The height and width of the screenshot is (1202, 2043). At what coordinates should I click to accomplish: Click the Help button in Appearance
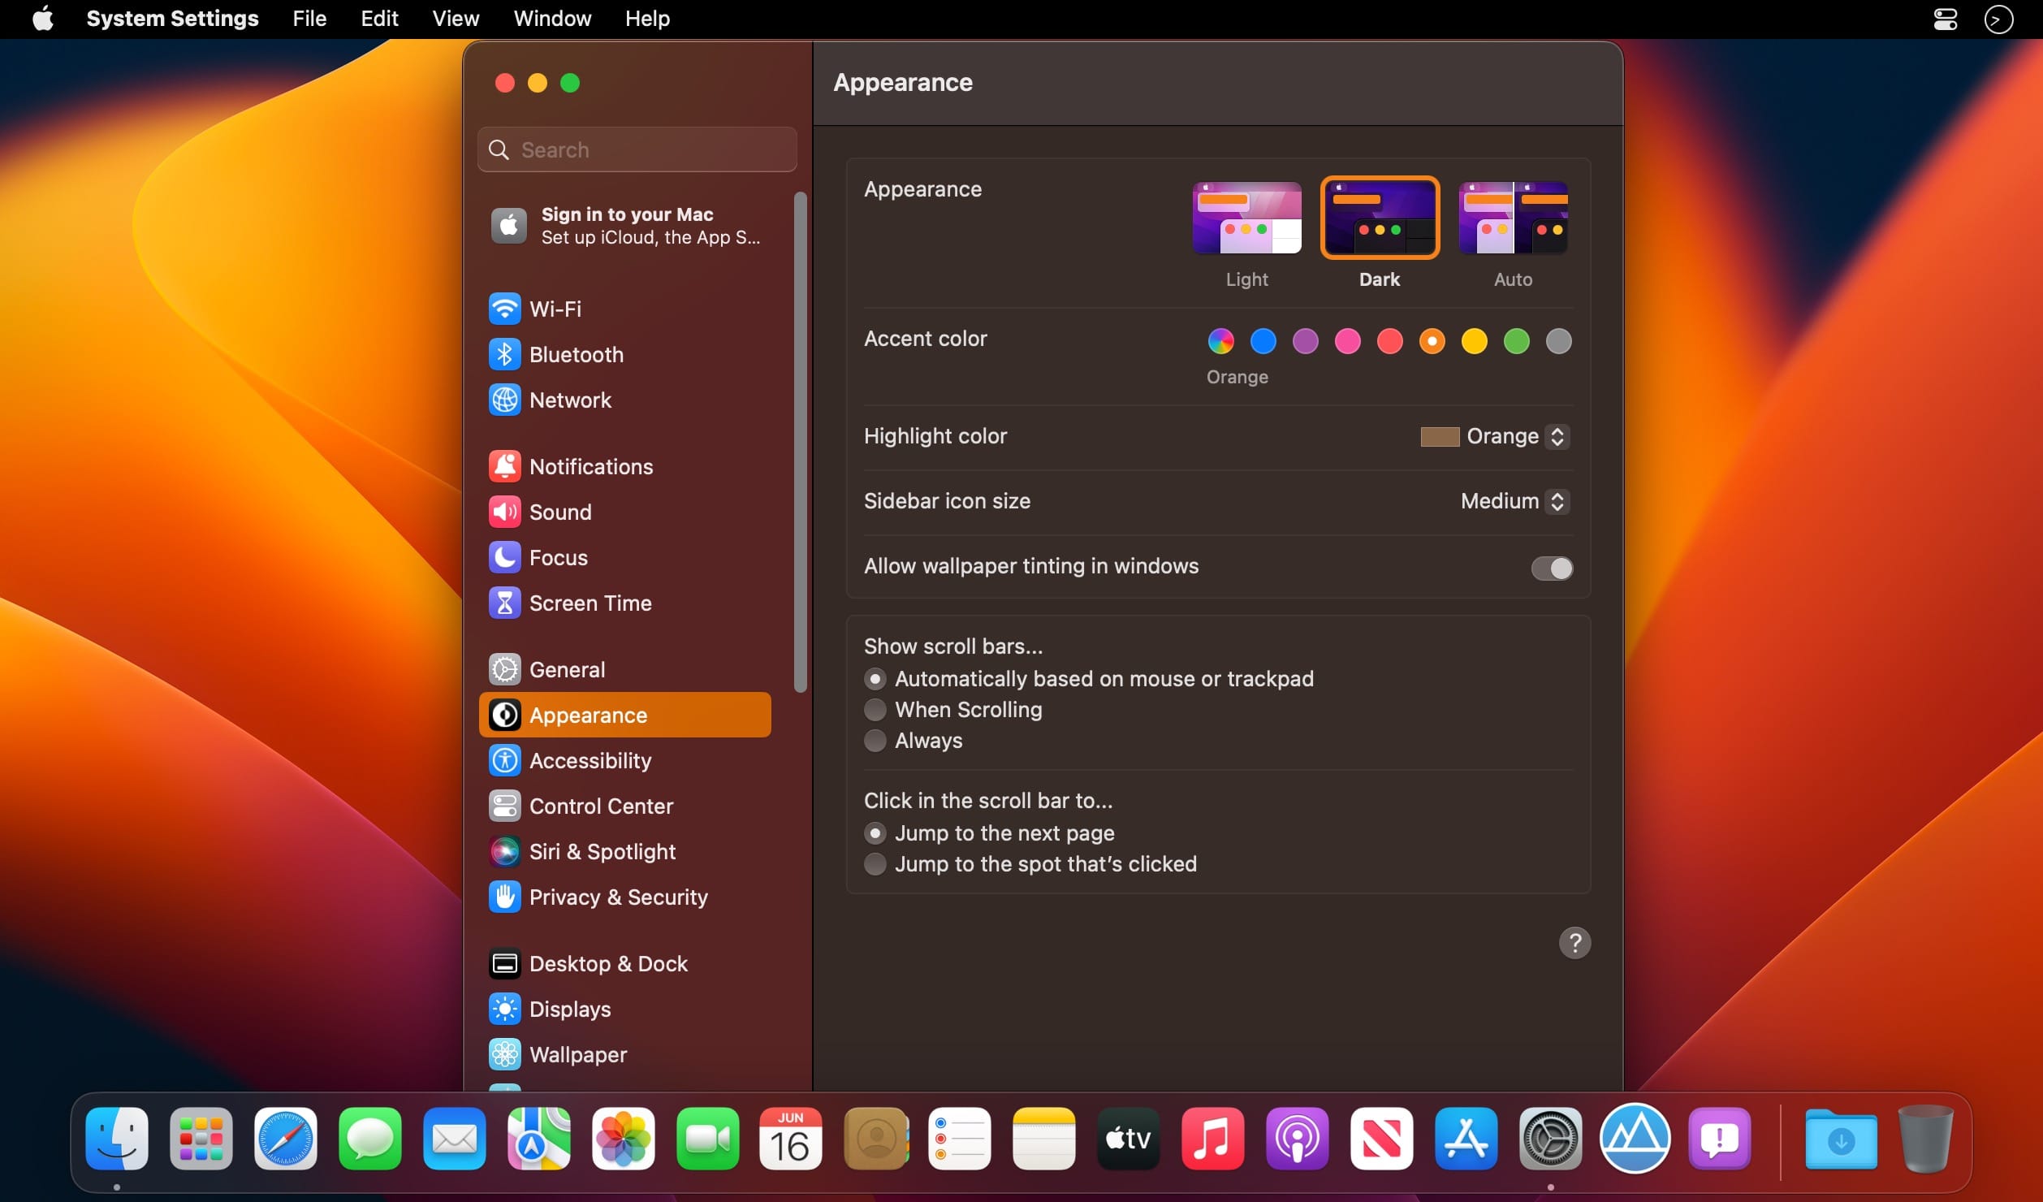pos(1574,941)
